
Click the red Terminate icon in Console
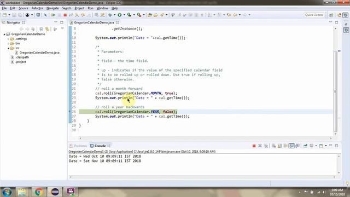(254, 146)
